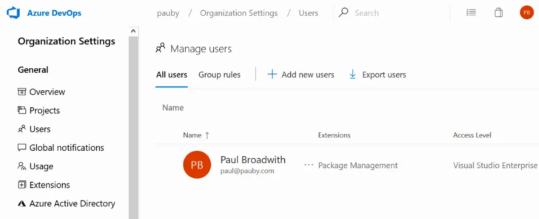Image resolution: width=539 pixels, height=219 pixels.
Task: Click the Visual Studio Enterprise access cell
Action: (495, 166)
